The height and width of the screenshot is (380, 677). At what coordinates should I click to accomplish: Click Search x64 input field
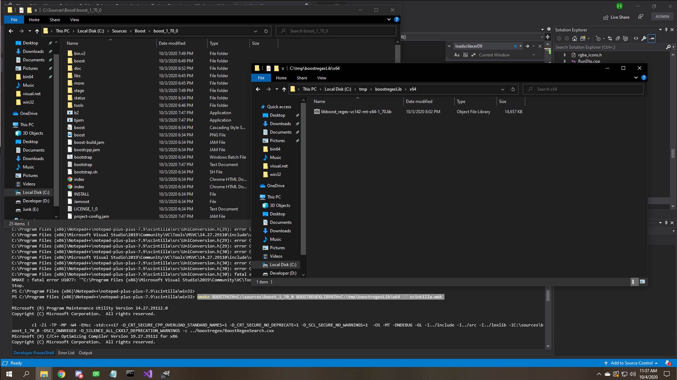click(x=583, y=89)
